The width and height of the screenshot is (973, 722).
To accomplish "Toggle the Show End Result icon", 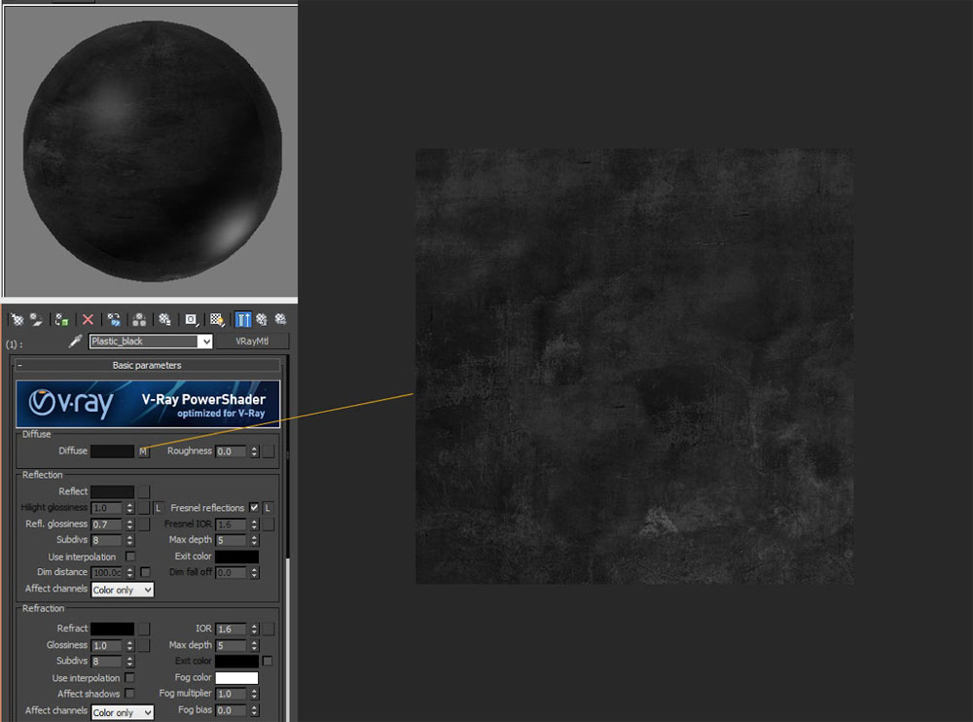I will [x=243, y=319].
